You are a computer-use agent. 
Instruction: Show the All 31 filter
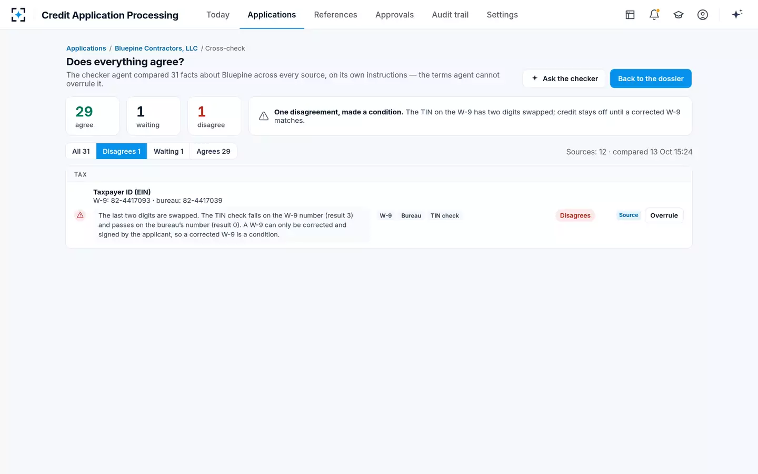pyautogui.click(x=81, y=151)
